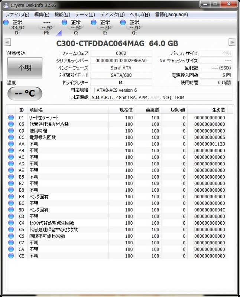Click the Serial ATA interface field
Viewport: 240px width, 297px height.
coord(121,68)
